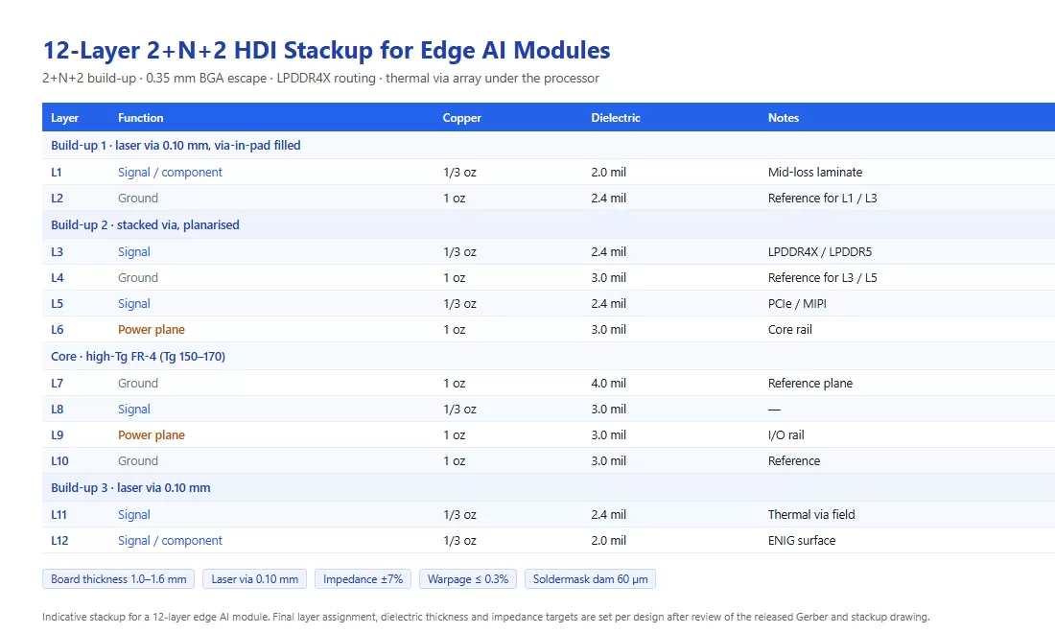Click "Power plane" in the L6 row

coord(152,330)
